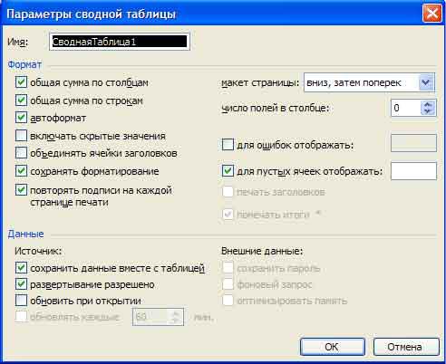
Task: Toggle развертывание разрешено checkbox
Action: [21, 284]
